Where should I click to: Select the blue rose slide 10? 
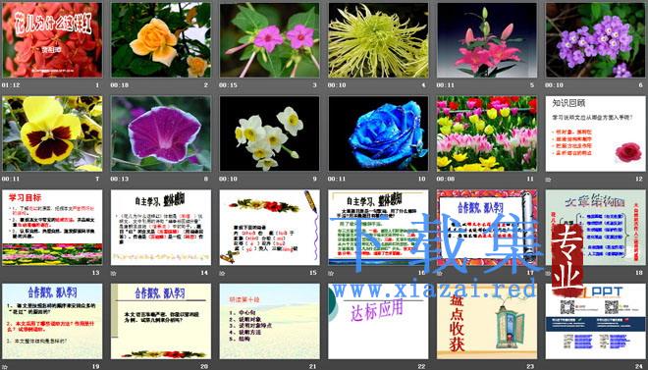coord(378,133)
